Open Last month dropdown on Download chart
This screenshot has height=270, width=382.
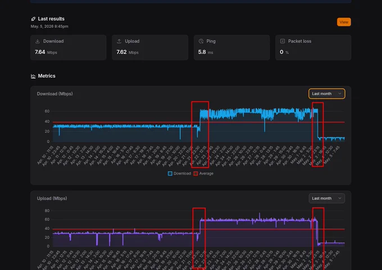327,94
